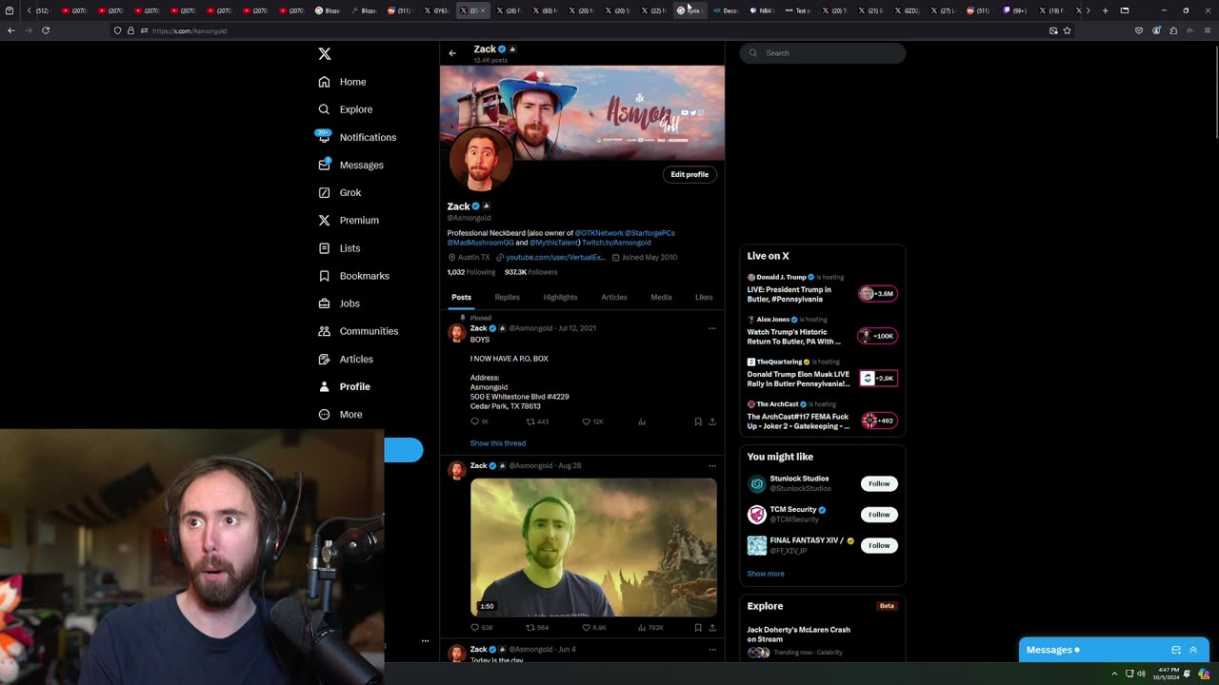1219x685 pixels.
Task: Open Jobs in the sidebar
Action: (339, 303)
